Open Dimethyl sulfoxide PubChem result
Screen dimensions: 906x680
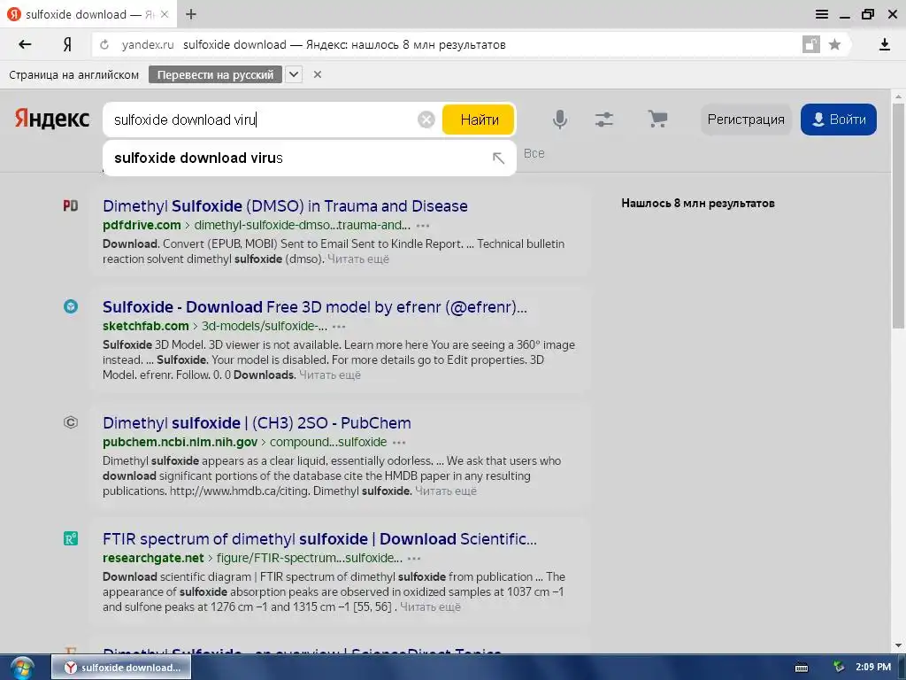pos(257,422)
